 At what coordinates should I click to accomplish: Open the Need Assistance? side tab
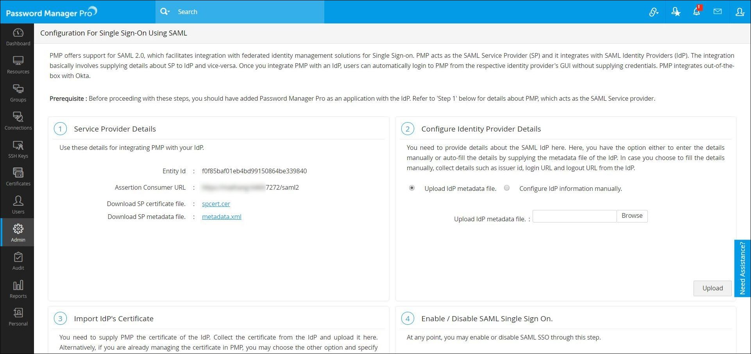[742, 269]
